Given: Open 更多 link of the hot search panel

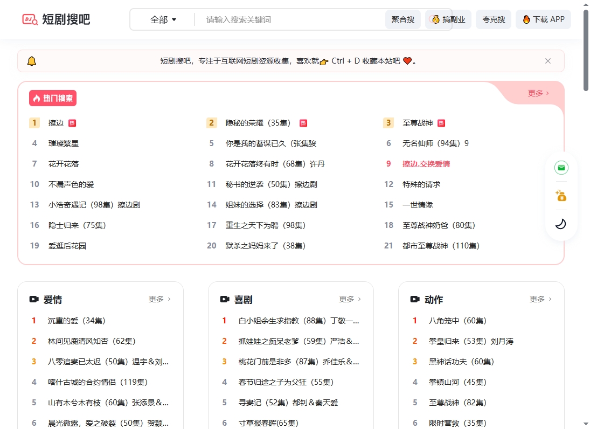Looking at the screenshot, I should 537,93.
